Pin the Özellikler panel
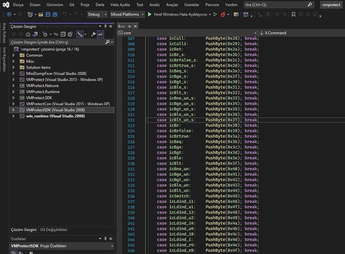 (x=105, y=239)
